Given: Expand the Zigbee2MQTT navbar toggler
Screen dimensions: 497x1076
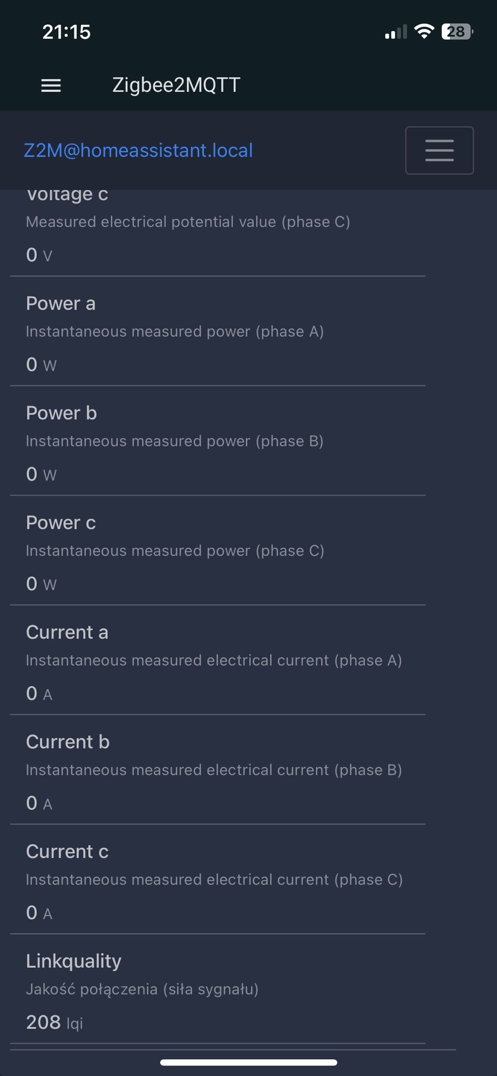Looking at the screenshot, I should click(x=439, y=150).
